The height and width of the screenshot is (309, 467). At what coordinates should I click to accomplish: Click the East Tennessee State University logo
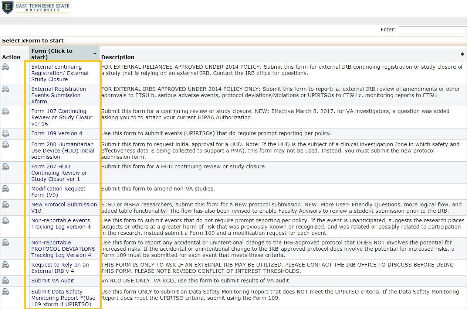tap(35, 7)
